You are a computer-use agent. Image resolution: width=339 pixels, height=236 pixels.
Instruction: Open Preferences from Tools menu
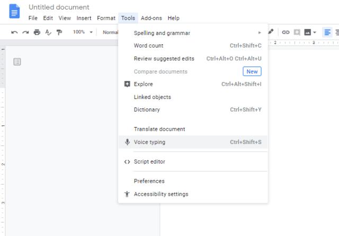(x=193, y=181)
